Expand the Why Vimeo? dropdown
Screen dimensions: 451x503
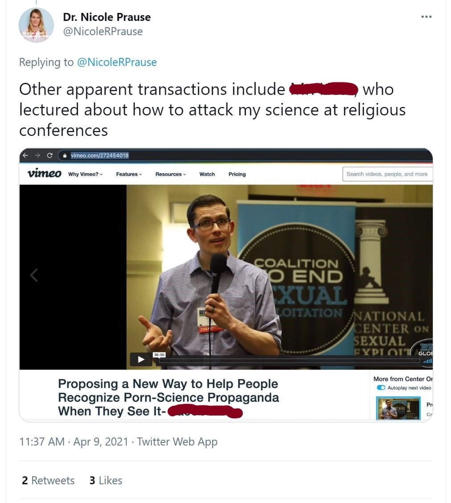(x=85, y=174)
